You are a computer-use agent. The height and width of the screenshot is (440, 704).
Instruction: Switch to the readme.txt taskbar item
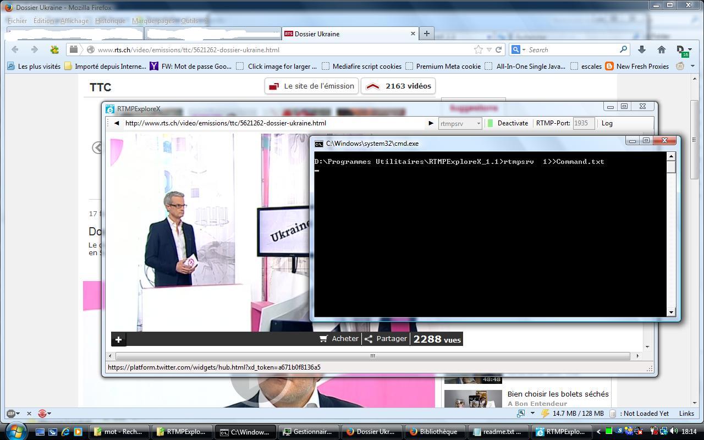pyautogui.click(x=498, y=432)
